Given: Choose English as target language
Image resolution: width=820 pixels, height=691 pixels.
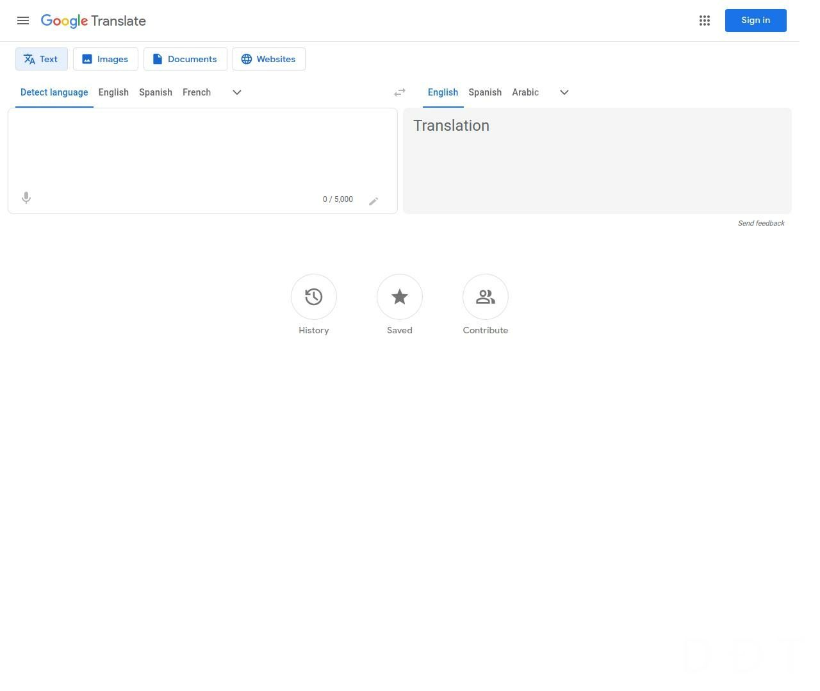Looking at the screenshot, I should pyautogui.click(x=443, y=92).
